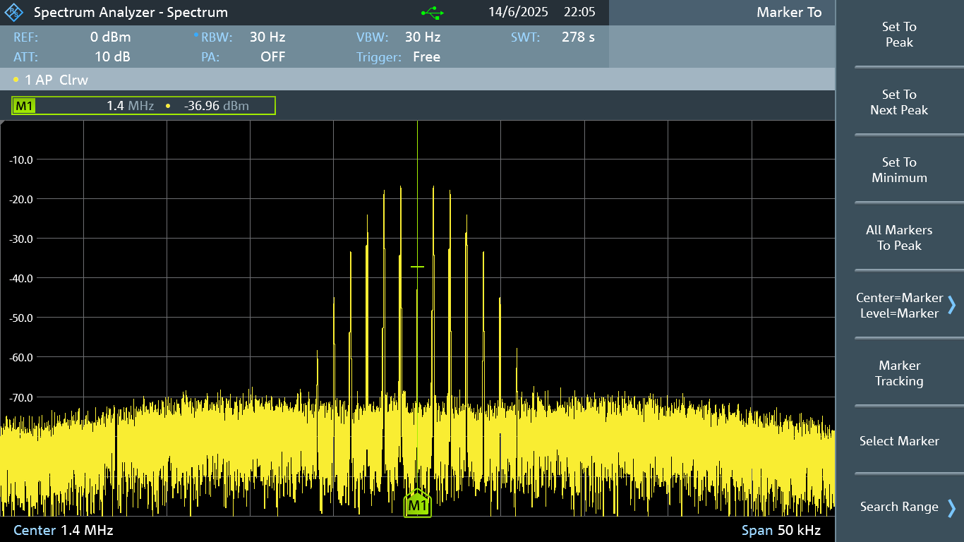The width and height of the screenshot is (964, 542).
Task: Click the Rohde & Schwarz logo icon
Action: [x=14, y=13]
